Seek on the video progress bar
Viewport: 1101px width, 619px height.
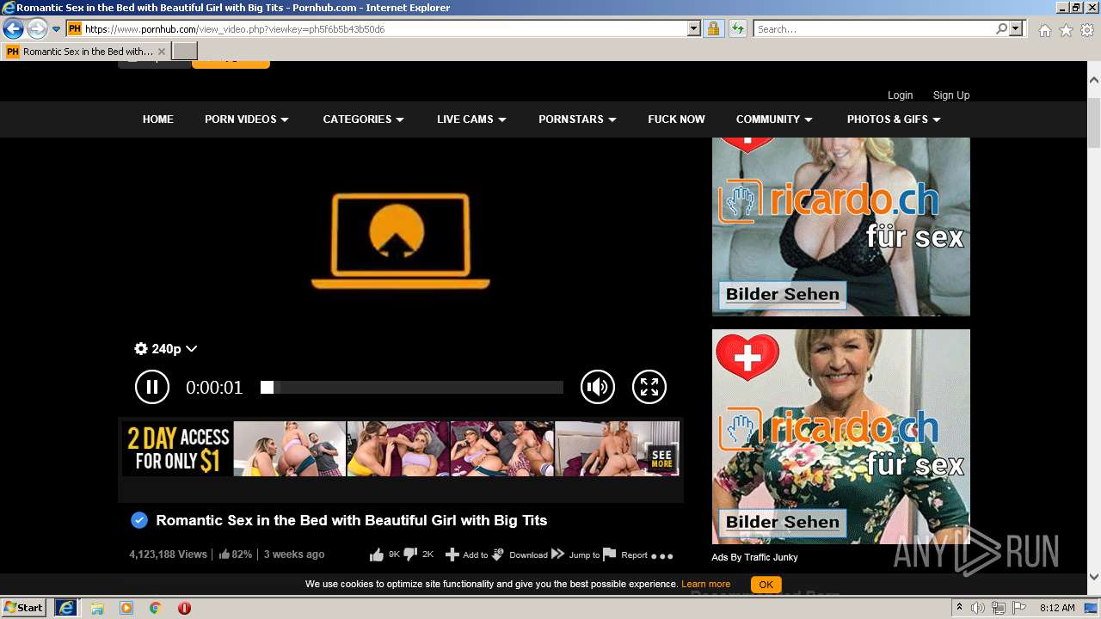click(x=412, y=388)
